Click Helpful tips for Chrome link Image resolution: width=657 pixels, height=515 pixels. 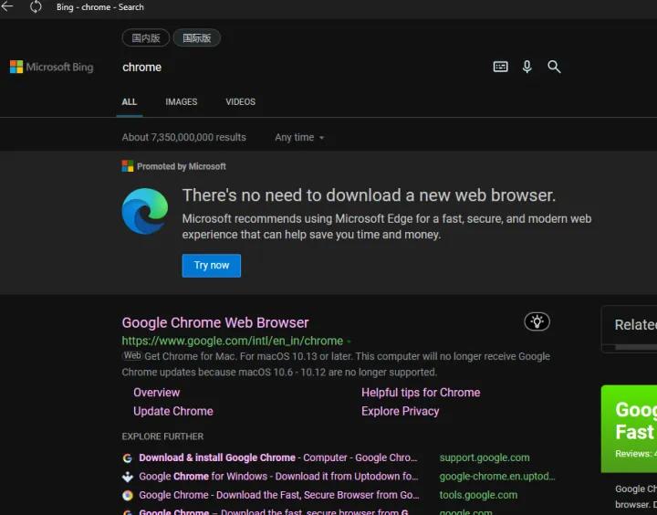coord(421,393)
